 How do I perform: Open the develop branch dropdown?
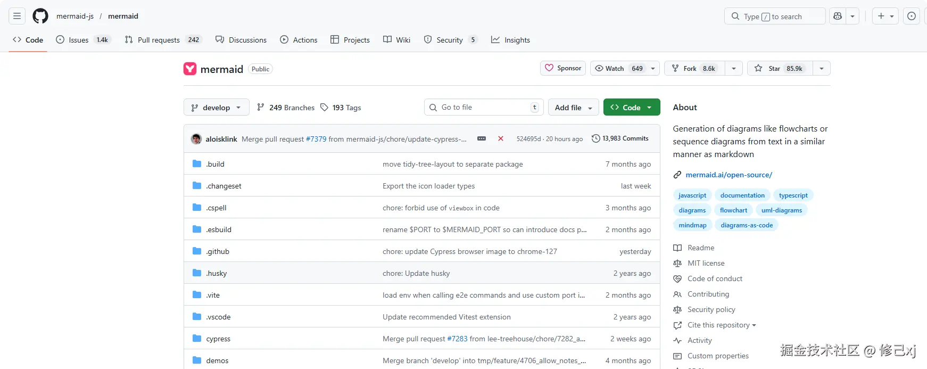216,108
